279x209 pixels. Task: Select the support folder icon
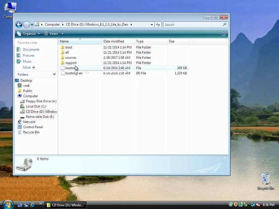pos(62,63)
